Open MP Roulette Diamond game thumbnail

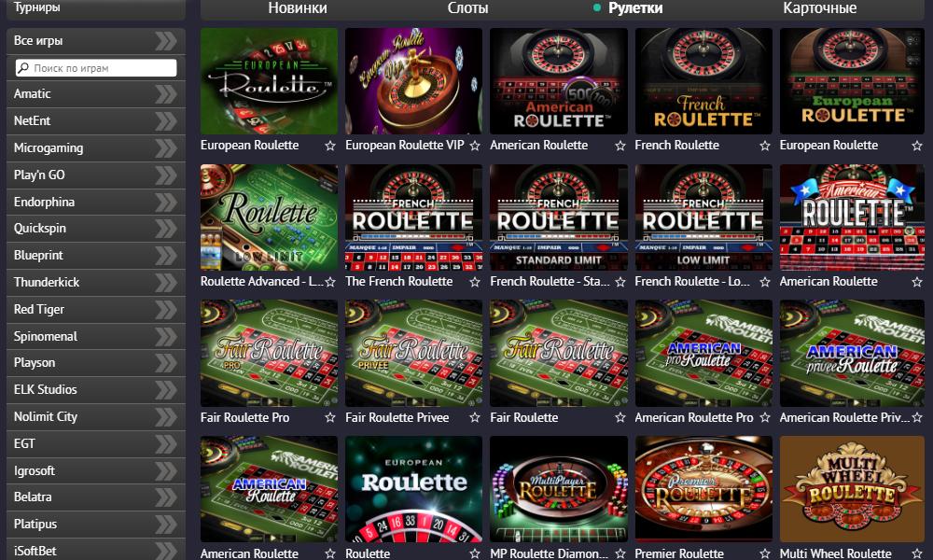(558, 489)
